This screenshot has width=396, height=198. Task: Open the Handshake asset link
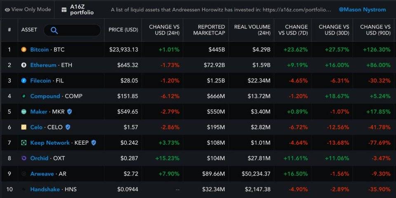(45, 189)
